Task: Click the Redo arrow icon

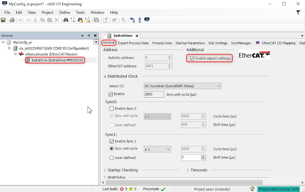Action: (28, 20)
